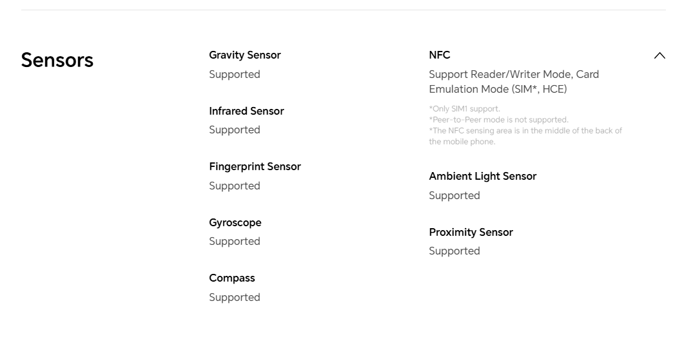Collapse the Sensors section chevron

pos(660,55)
